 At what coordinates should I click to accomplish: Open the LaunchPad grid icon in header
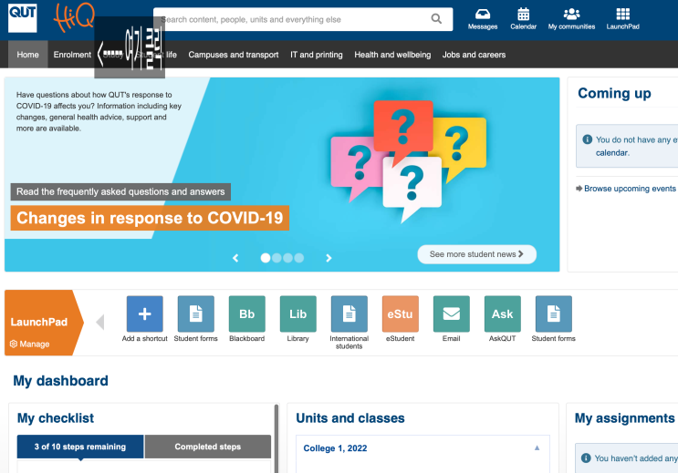(622, 15)
